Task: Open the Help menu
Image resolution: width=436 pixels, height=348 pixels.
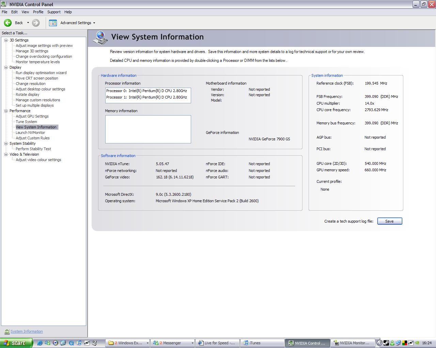Action: tap(68, 12)
